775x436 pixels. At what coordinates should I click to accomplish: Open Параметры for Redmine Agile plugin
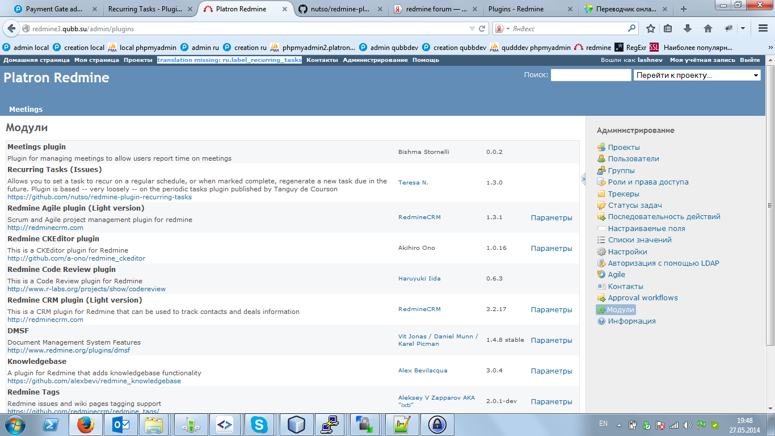pos(551,217)
